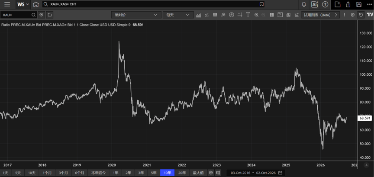
Task: Open chart settings gear in toolbar
Action: point(352,15)
